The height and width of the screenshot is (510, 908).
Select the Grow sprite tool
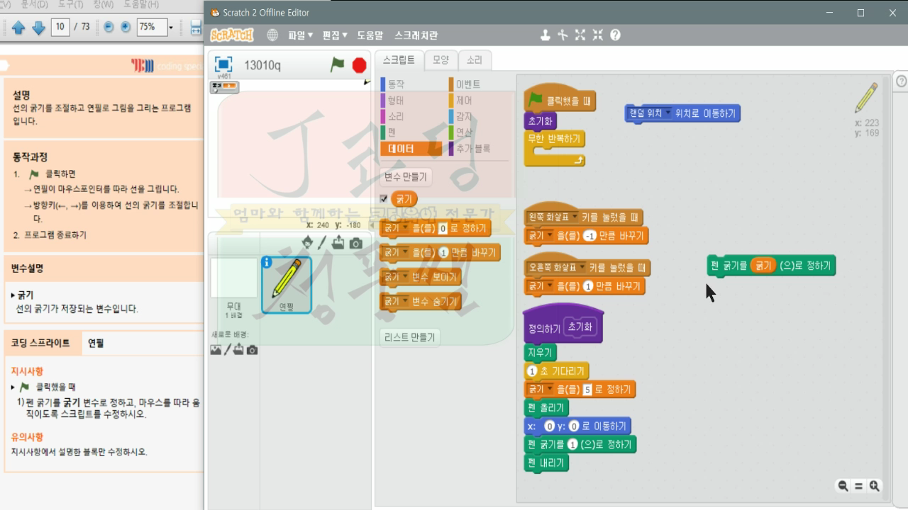coord(580,35)
